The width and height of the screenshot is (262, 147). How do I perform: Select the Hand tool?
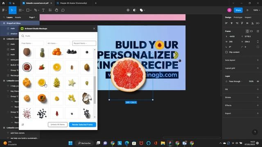(56, 10)
